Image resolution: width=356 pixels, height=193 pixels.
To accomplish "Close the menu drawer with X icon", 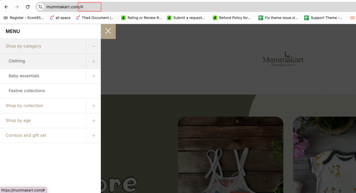I will pyautogui.click(x=108, y=31).
